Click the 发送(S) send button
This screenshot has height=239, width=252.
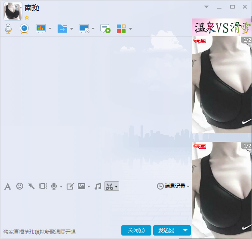point(166,230)
